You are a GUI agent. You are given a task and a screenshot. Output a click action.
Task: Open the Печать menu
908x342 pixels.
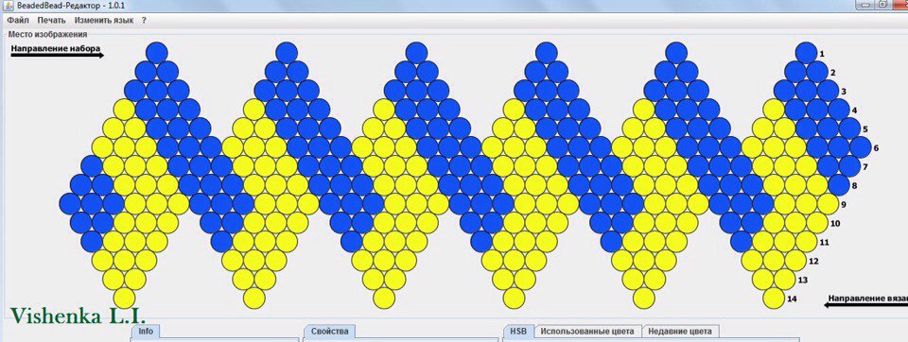(51, 20)
